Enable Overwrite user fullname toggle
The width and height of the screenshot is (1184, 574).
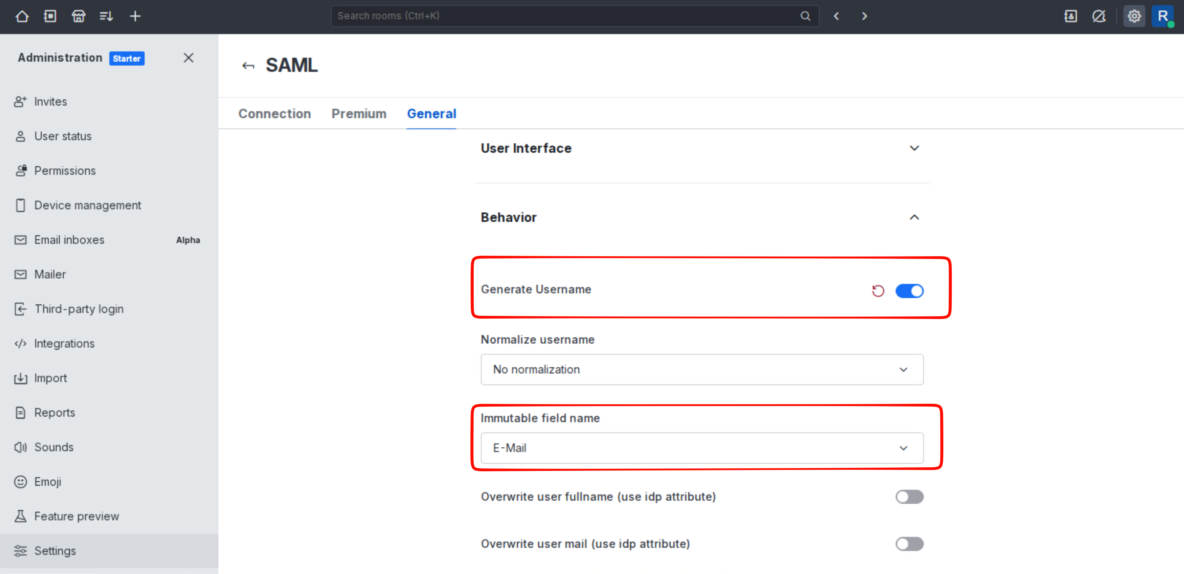(x=909, y=497)
